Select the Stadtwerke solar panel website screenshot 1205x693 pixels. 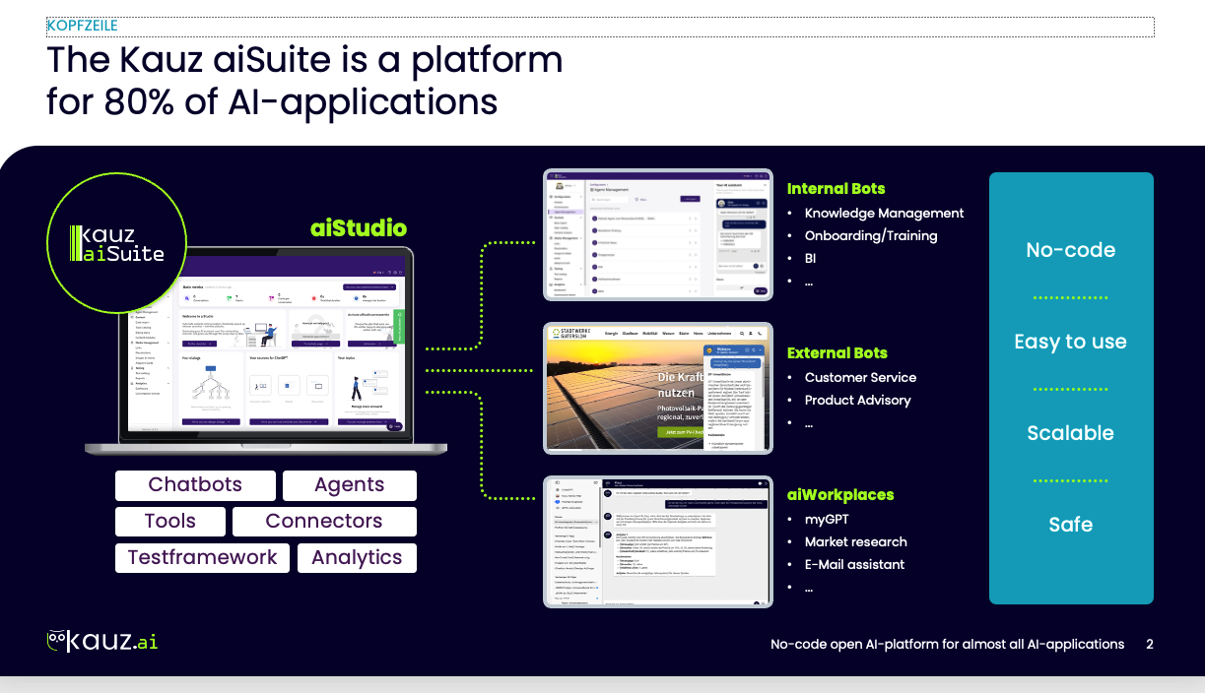(x=658, y=388)
